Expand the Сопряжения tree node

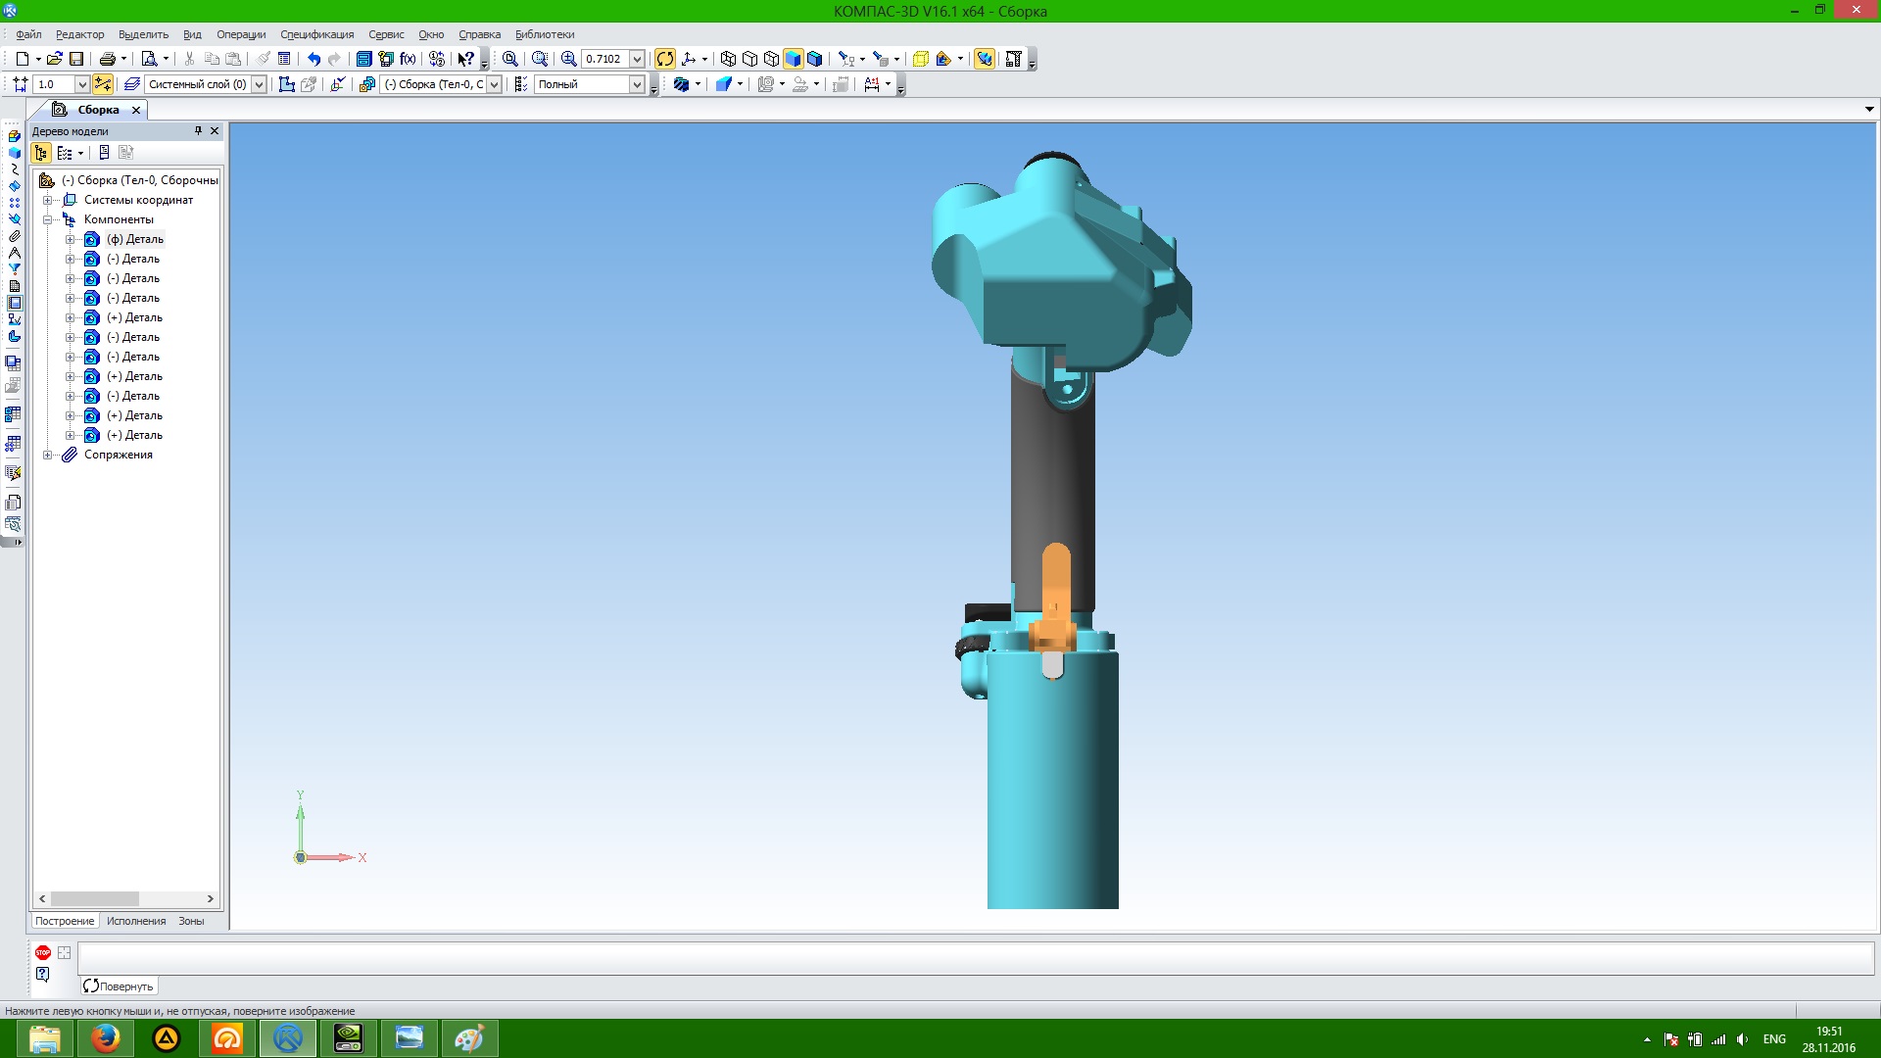[47, 455]
